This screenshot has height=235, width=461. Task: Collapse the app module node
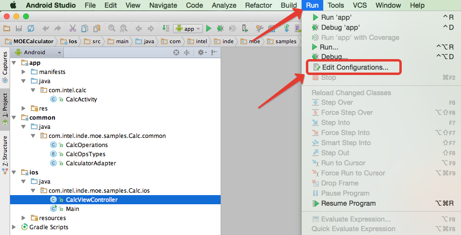point(13,63)
